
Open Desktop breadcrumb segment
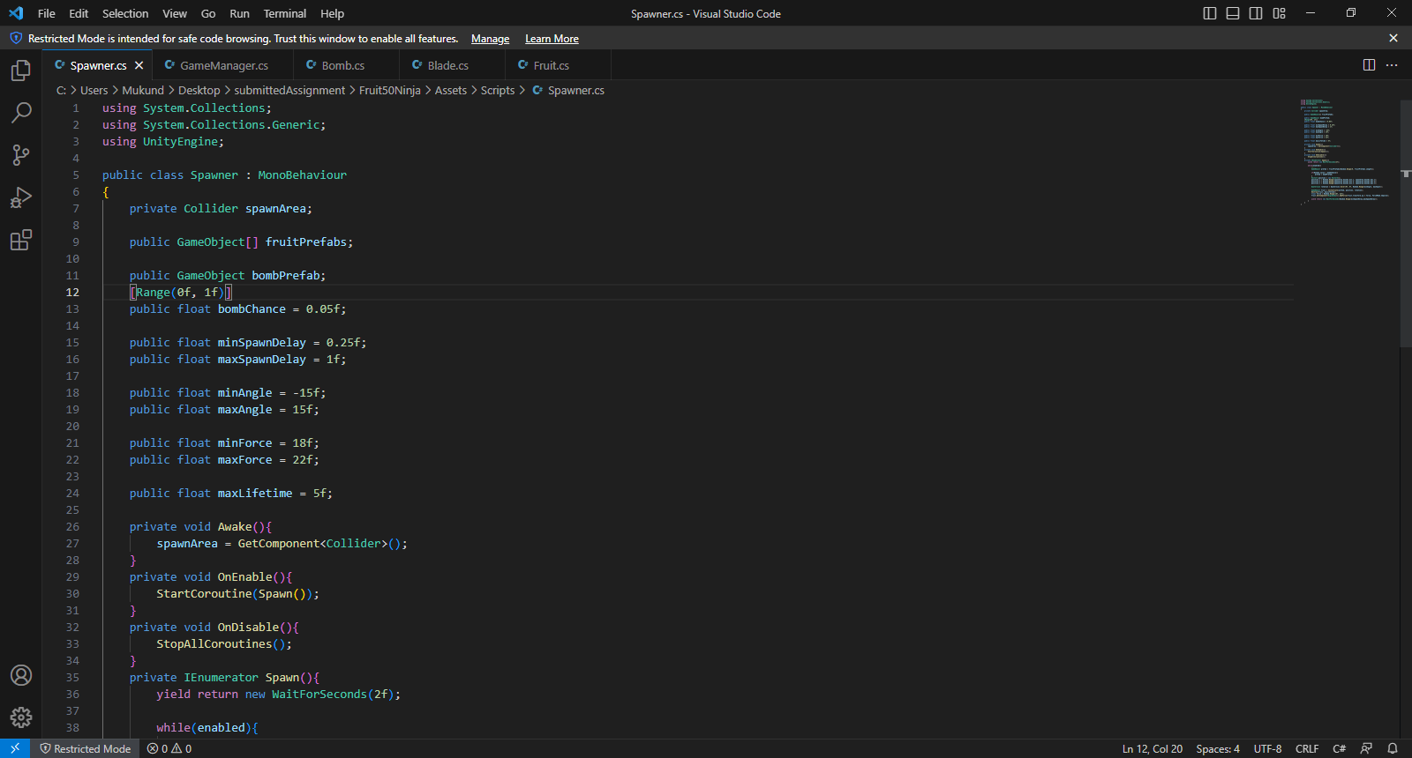point(199,91)
